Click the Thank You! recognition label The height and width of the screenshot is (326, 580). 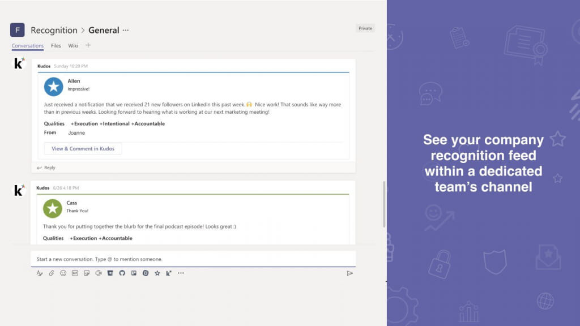coord(77,211)
